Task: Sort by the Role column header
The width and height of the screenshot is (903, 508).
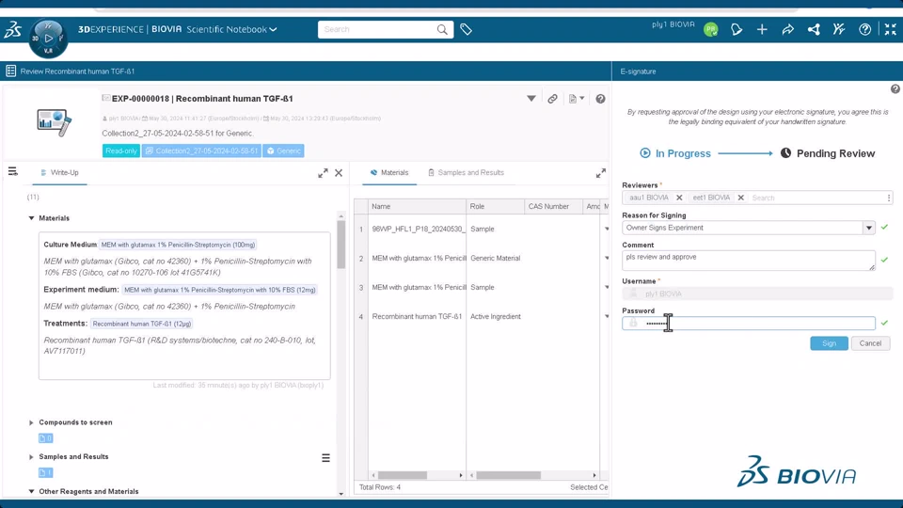Action: click(x=496, y=206)
